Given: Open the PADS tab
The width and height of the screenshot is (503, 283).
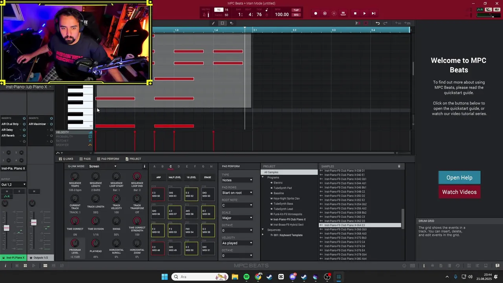Looking at the screenshot, I should (x=85, y=159).
